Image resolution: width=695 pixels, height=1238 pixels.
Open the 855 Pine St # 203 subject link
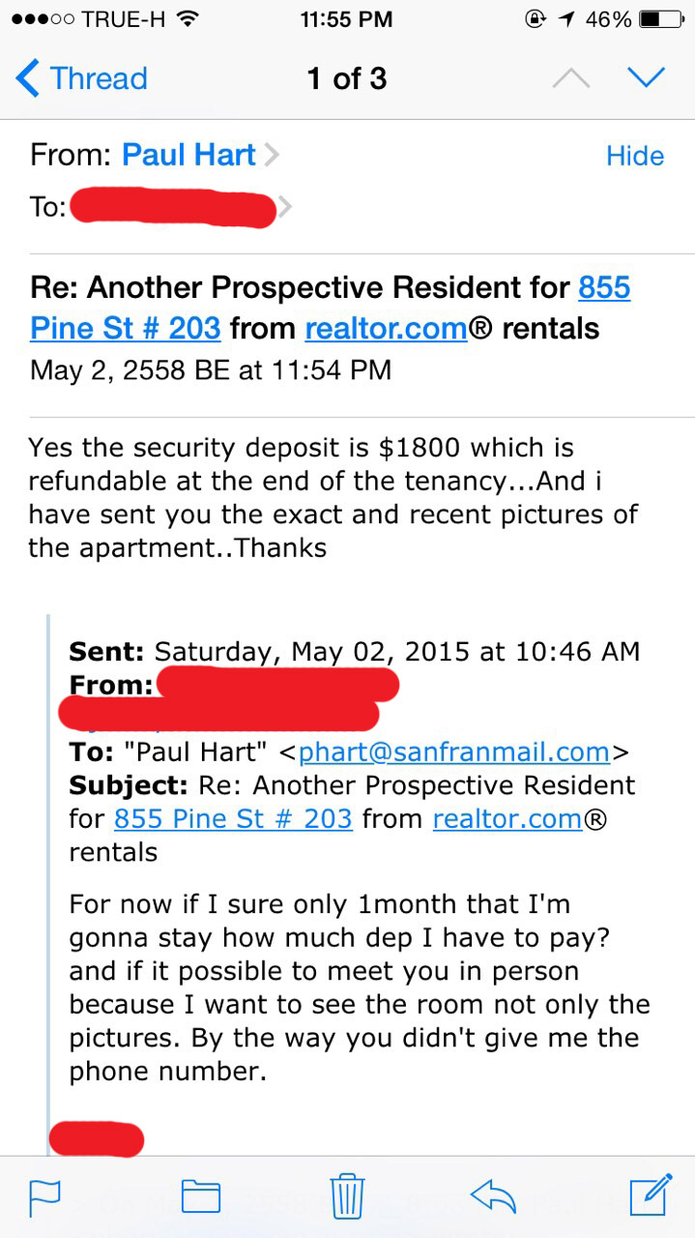click(x=126, y=328)
